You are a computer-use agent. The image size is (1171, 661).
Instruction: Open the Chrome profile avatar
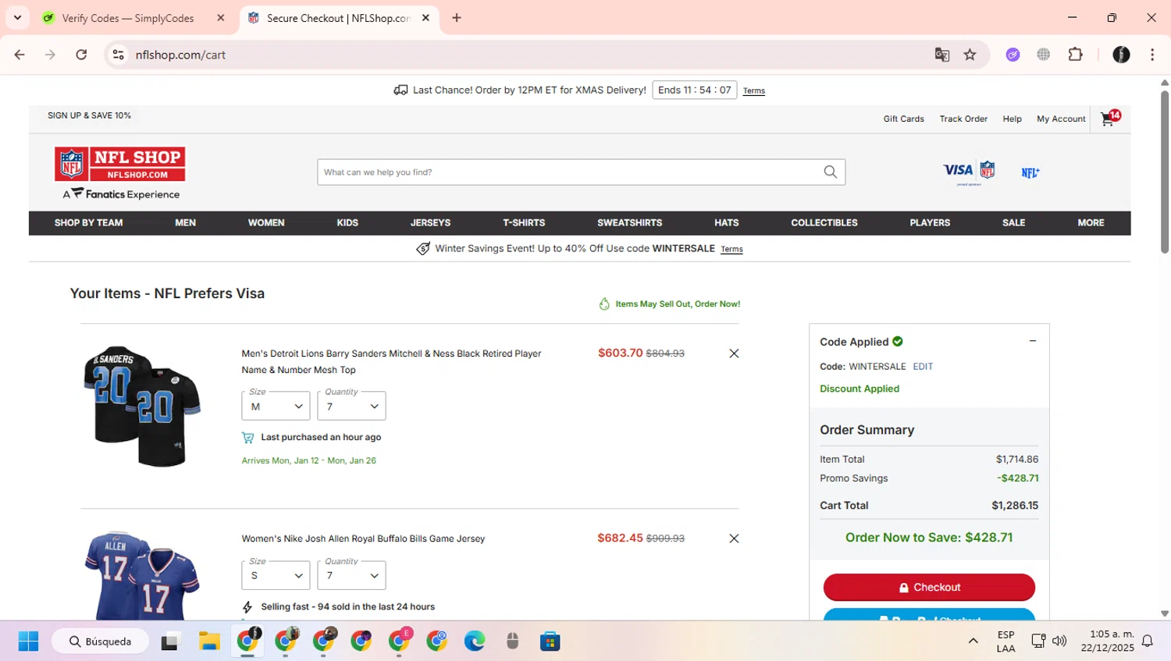(x=1121, y=55)
